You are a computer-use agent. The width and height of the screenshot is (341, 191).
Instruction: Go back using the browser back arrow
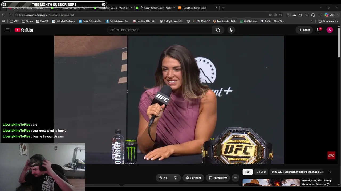pos(3,15)
